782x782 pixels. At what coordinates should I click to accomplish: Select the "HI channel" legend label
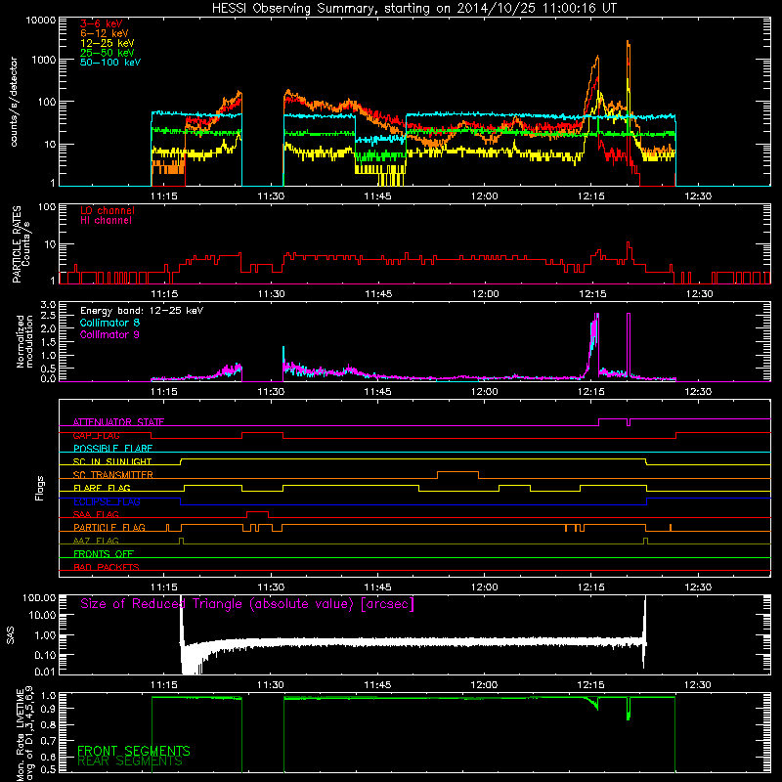(106, 221)
